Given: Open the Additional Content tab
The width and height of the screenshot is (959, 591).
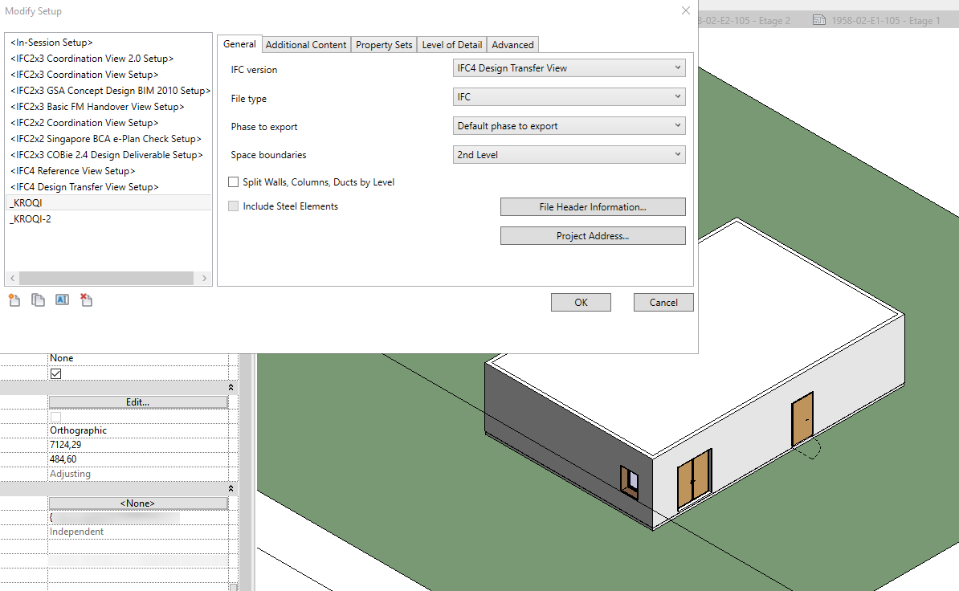Looking at the screenshot, I should click(306, 44).
